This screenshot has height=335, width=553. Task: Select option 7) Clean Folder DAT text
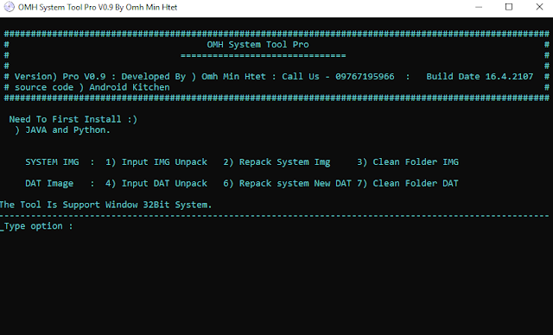coord(408,184)
